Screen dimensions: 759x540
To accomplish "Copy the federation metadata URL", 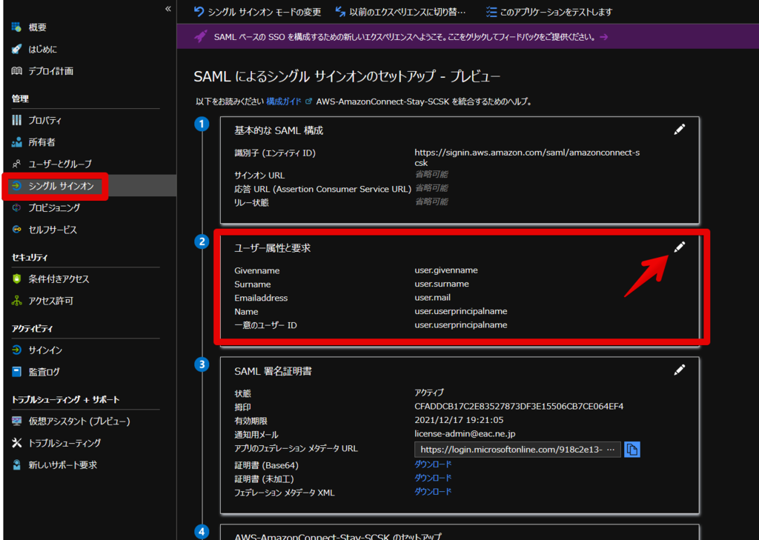I will [x=632, y=450].
